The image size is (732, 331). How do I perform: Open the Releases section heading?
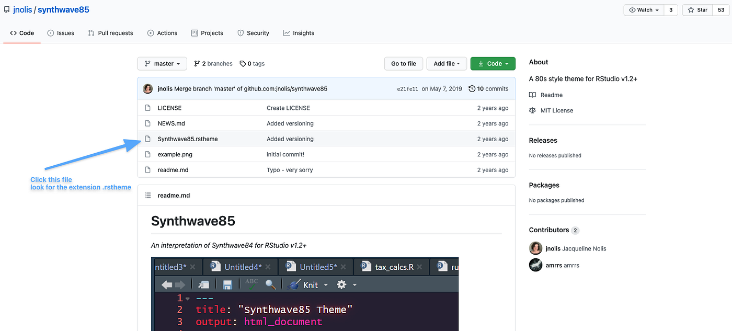tap(543, 140)
